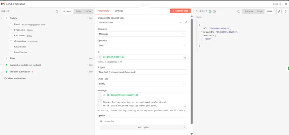Click the To expression field
This screenshot has height=135, width=289.
tap(142, 57)
